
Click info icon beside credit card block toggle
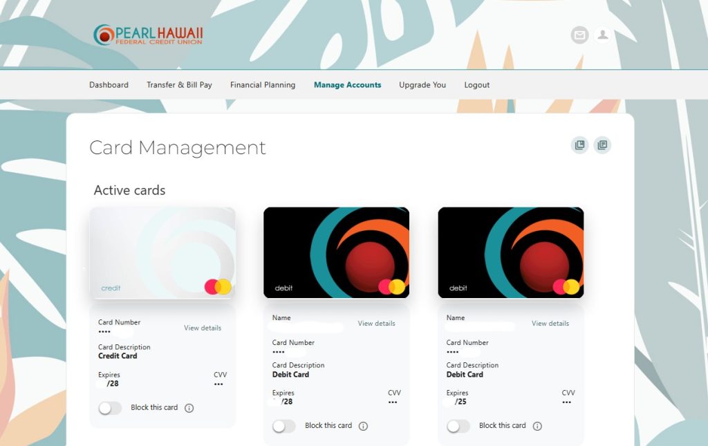coord(189,408)
